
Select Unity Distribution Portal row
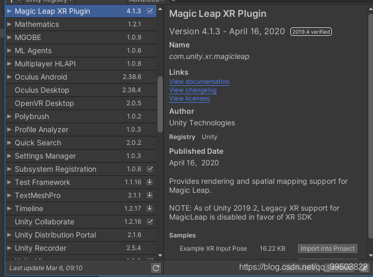click(81, 235)
